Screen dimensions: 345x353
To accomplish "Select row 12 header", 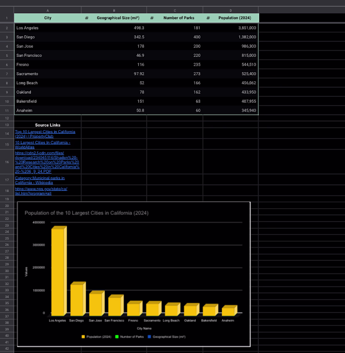I will tap(7, 118).
